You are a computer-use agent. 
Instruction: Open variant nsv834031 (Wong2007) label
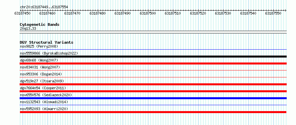[x=40, y=67]
